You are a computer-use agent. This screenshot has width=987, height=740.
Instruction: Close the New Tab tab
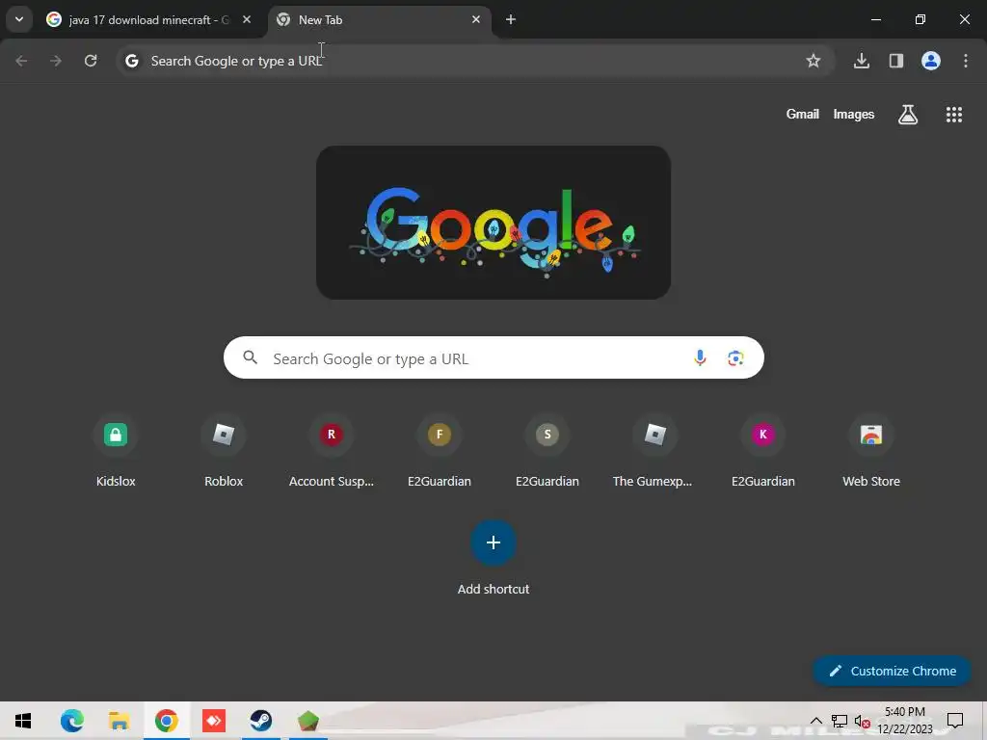[476, 19]
